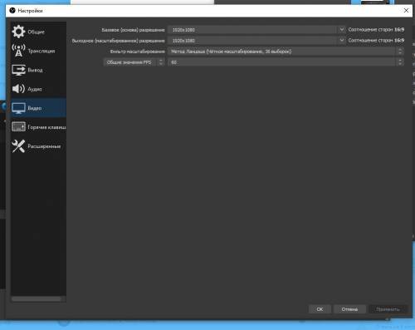Click the Cancel button

pos(349,309)
